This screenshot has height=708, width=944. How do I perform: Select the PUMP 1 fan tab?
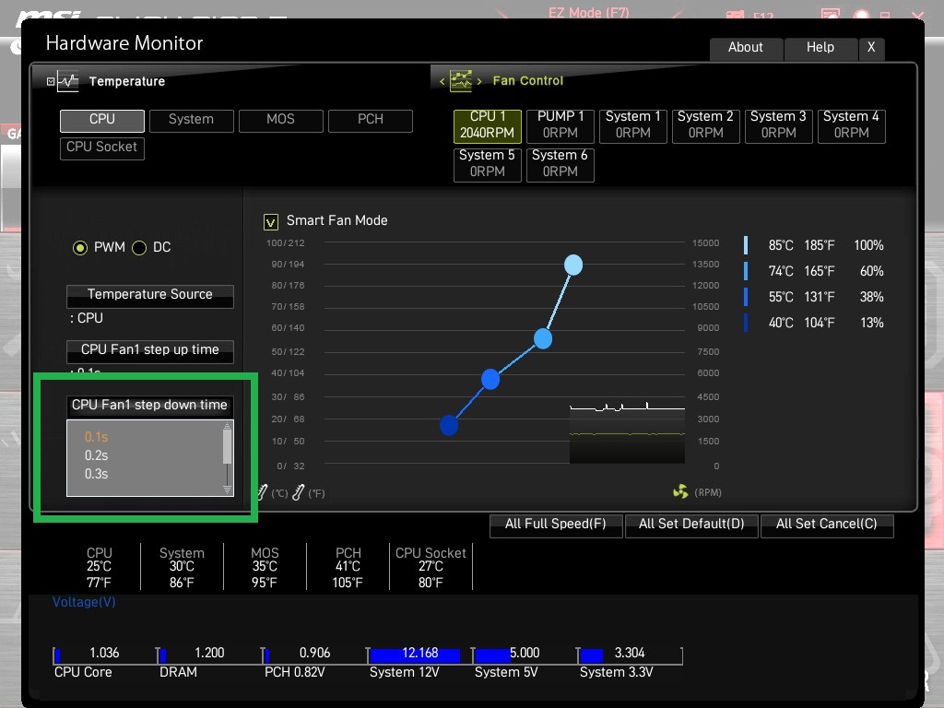[560, 125]
